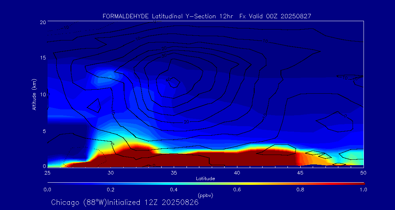Click the '(ppbv)' units label
The width and height of the screenshot is (395, 210).
205,195
